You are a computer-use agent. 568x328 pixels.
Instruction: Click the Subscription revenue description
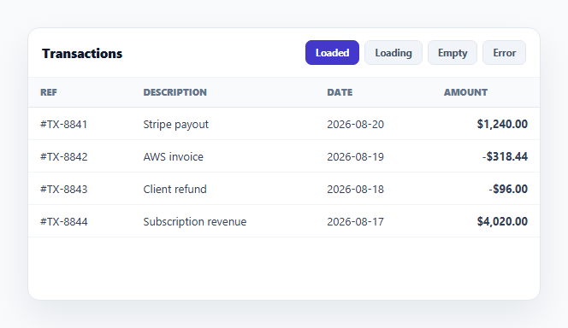coord(195,222)
